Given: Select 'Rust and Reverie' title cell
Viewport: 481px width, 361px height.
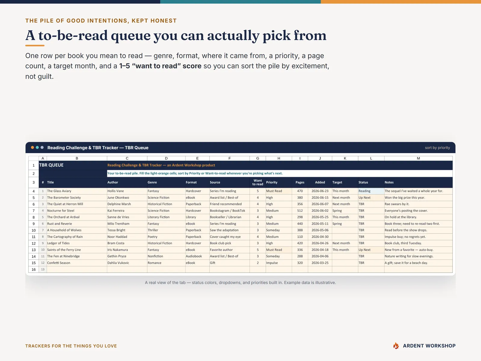Looking at the screenshot, I should pos(77,224).
